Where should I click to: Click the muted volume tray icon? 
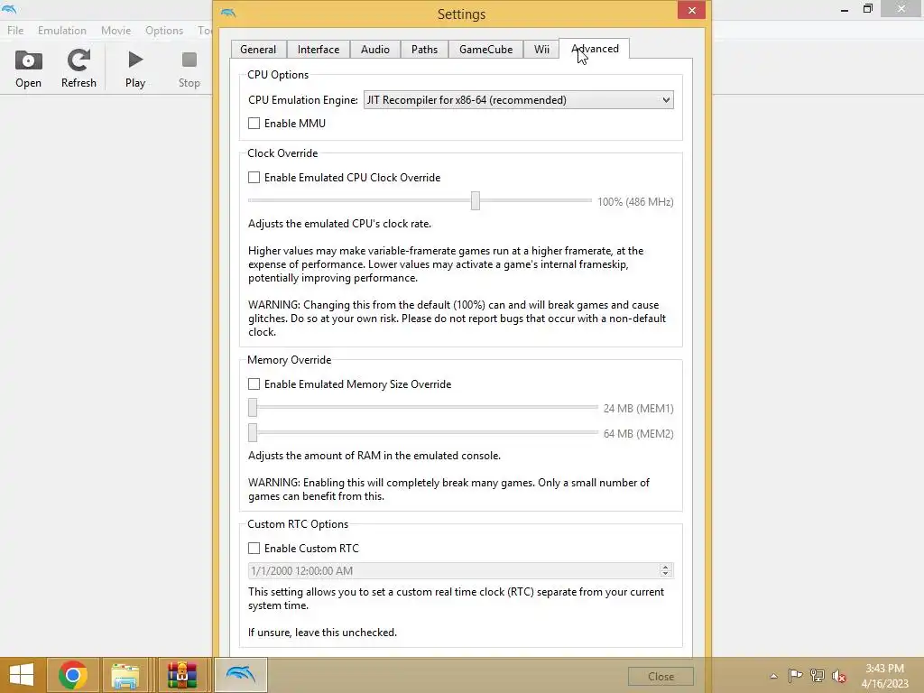coord(839,676)
